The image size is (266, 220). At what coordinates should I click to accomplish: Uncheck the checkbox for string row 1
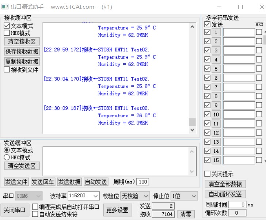coord(207,32)
